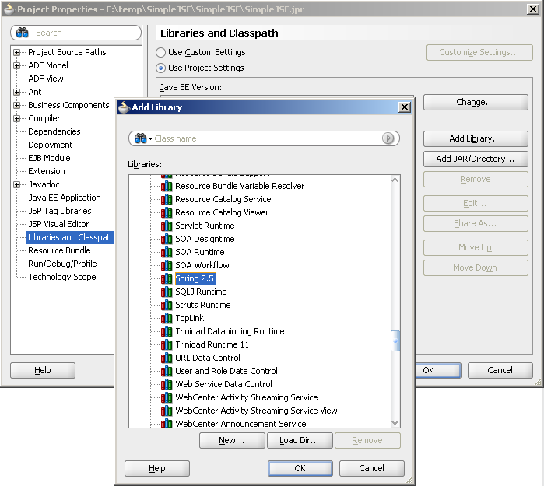Click the binoculars search icon in Add Library
The width and height of the screenshot is (544, 486).
(x=141, y=138)
